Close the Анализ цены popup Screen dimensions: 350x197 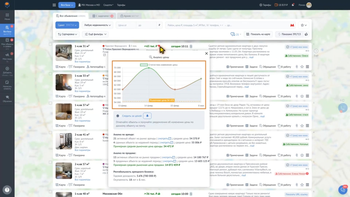206,53
